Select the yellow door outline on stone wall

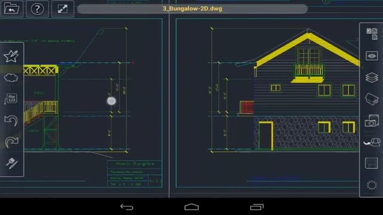pyautogui.click(x=266, y=136)
